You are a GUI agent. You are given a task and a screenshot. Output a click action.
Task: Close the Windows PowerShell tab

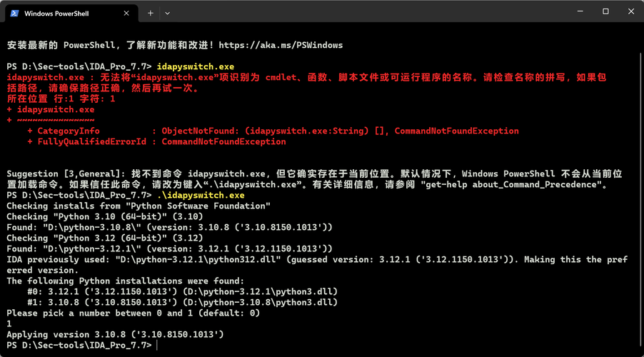tap(126, 14)
